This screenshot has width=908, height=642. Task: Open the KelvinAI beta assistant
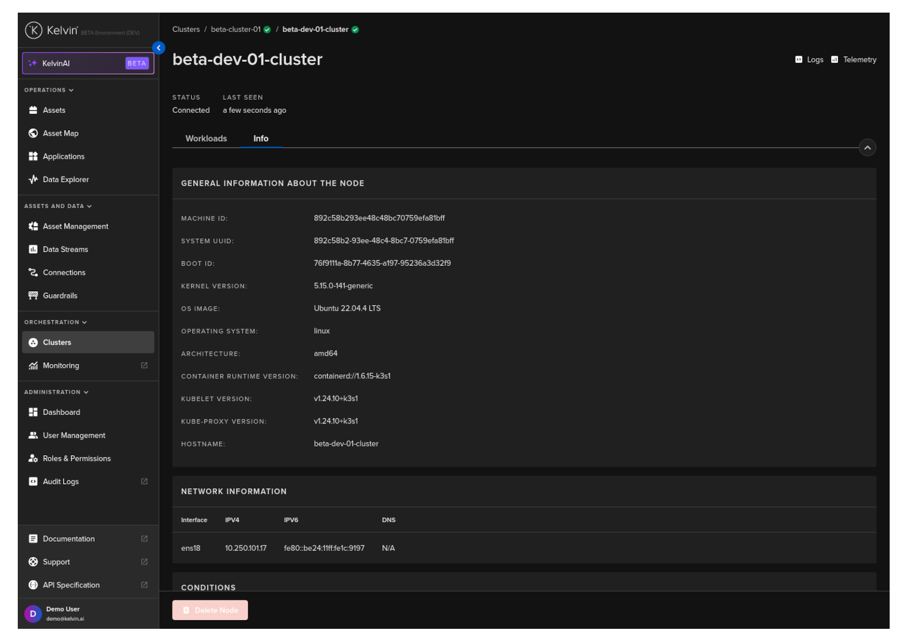(x=88, y=63)
